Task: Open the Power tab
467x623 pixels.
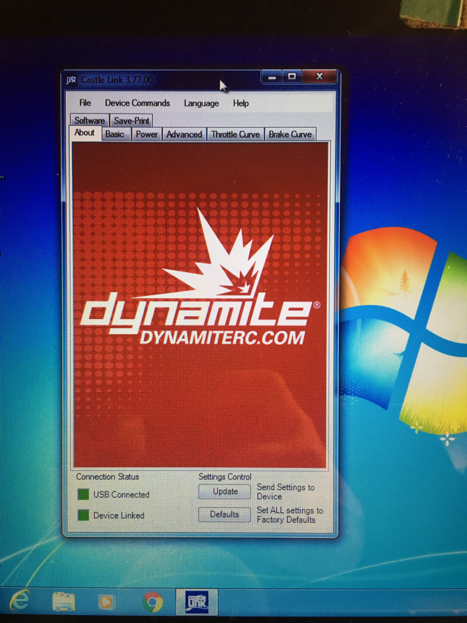Action: coord(147,135)
